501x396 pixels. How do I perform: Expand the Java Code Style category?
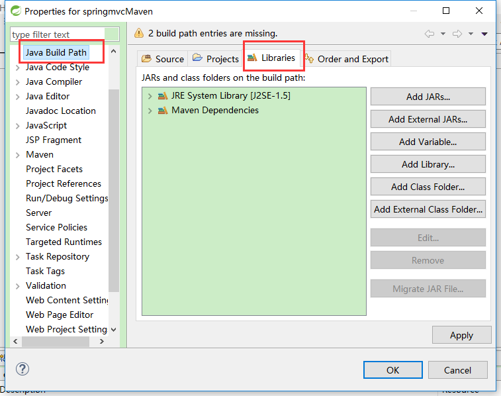(18, 68)
